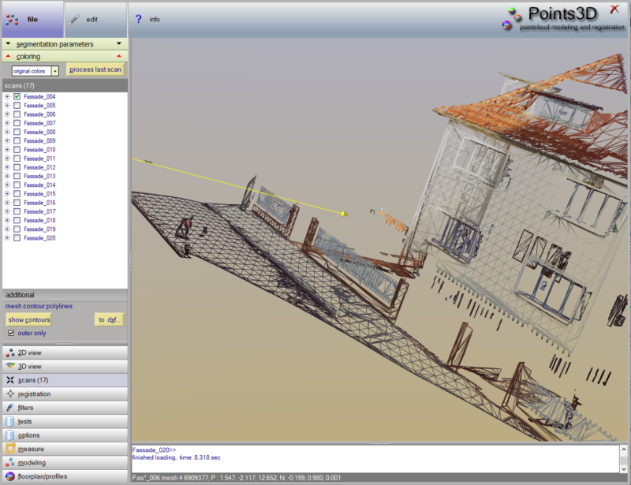The height and width of the screenshot is (485, 631).
Task: Expand the segmentation parameters section
Action: (x=63, y=44)
